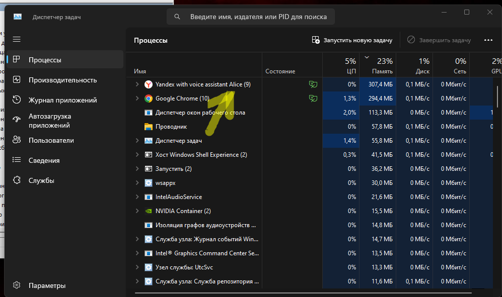Expand the Yandex with voice assistant Alice group
The image size is (502, 297).
(137, 84)
